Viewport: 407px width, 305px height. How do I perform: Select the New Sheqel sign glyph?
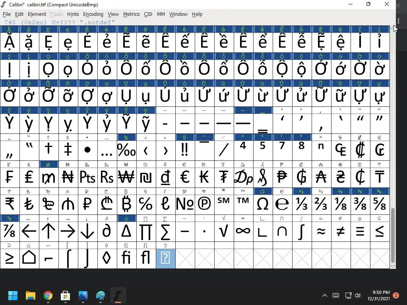[146, 178]
